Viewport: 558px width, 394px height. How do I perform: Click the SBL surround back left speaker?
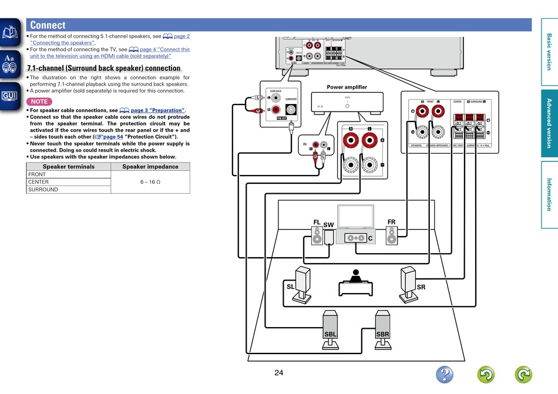tap(330, 329)
